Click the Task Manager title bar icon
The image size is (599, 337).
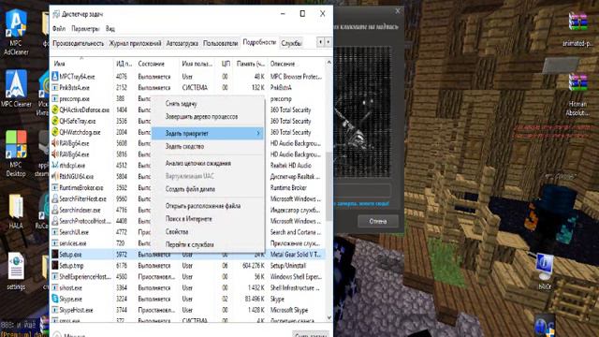(56, 14)
